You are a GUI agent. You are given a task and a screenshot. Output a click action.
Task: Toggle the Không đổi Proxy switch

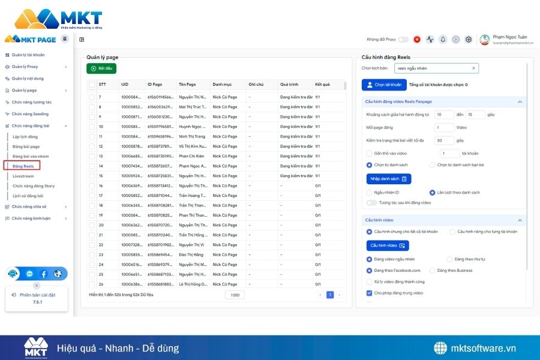[x=403, y=40]
